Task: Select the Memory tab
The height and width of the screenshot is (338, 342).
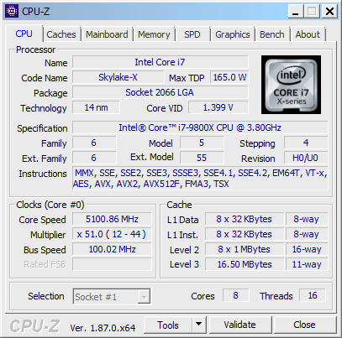Action: 154,34
